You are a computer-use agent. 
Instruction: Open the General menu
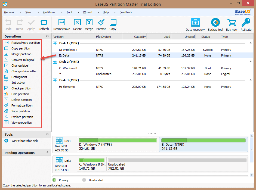[9, 12]
